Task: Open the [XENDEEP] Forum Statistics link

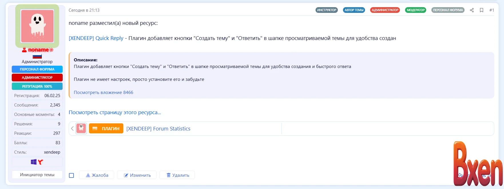Action: pos(158,129)
